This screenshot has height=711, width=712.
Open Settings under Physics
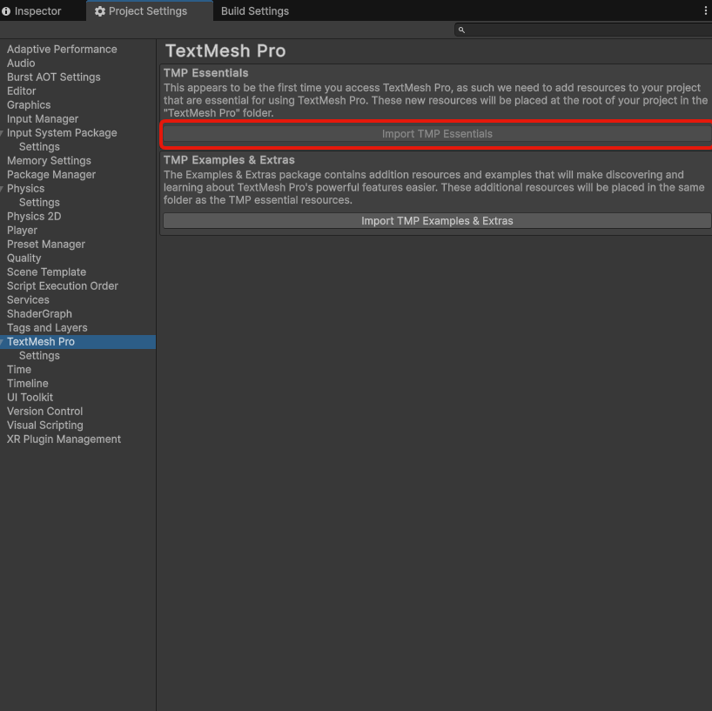pyautogui.click(x=39, y=203)
